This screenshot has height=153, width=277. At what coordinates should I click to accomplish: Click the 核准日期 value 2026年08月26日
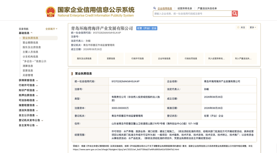(x=213, y=108)
